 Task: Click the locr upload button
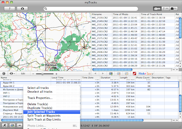[x=150, y=74]
